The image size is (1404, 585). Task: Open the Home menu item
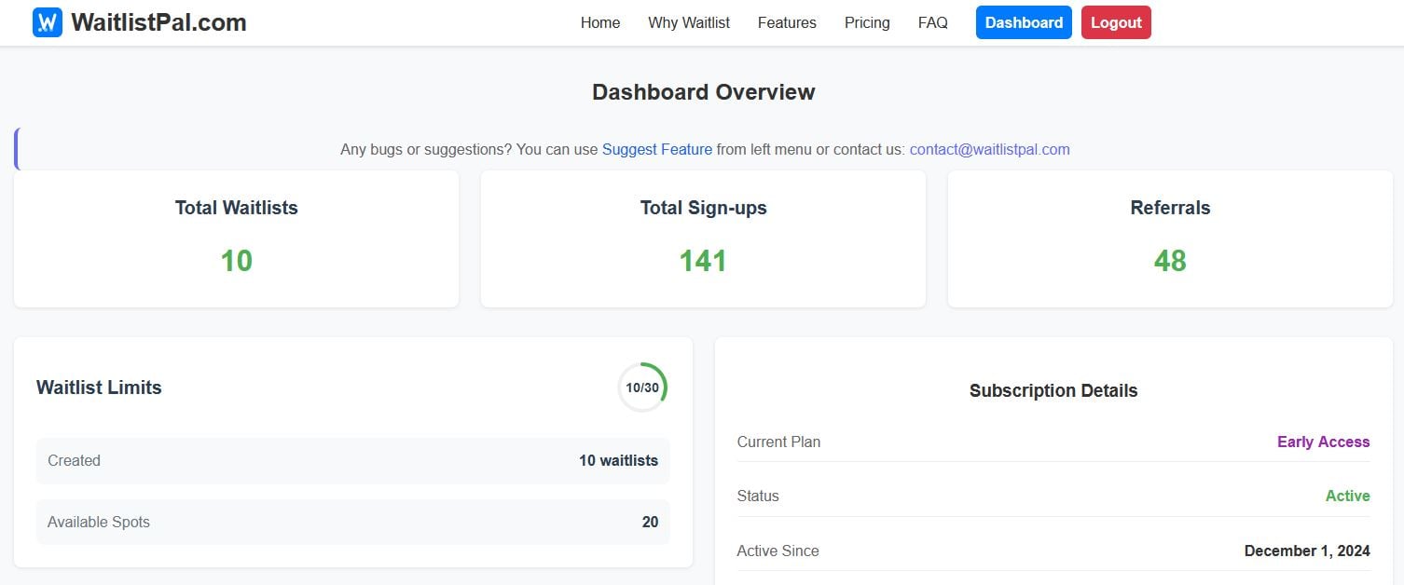pos(599,22)
